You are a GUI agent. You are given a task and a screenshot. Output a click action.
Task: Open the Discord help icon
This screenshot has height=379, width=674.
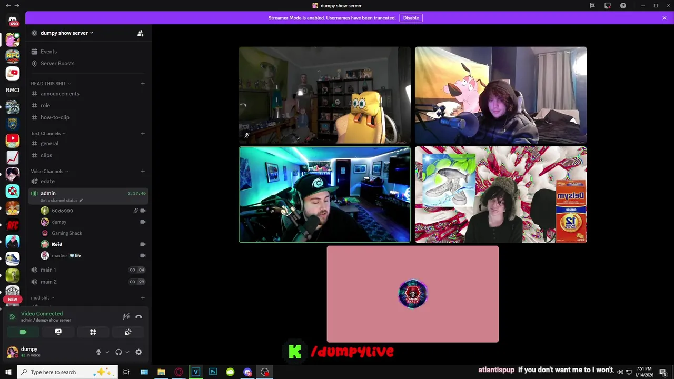tap(623, 6)
